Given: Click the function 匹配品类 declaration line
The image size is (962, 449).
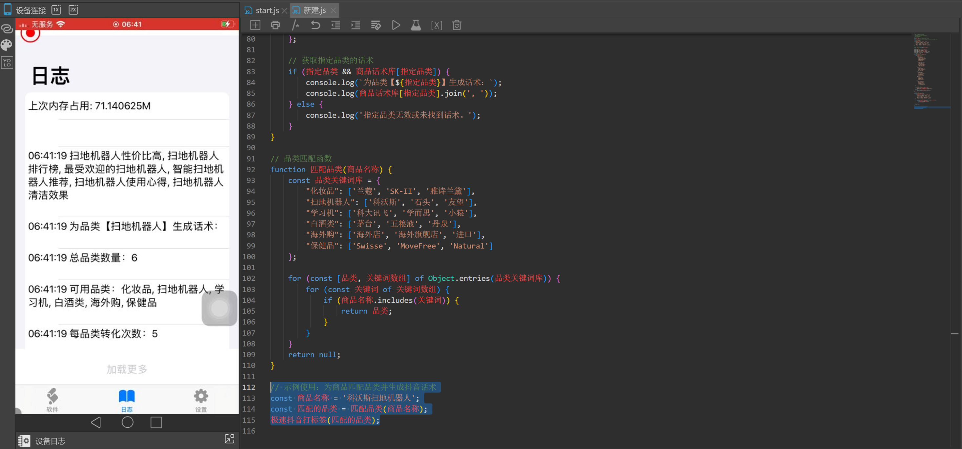Looking at the screenshot, I should point(331,170).
